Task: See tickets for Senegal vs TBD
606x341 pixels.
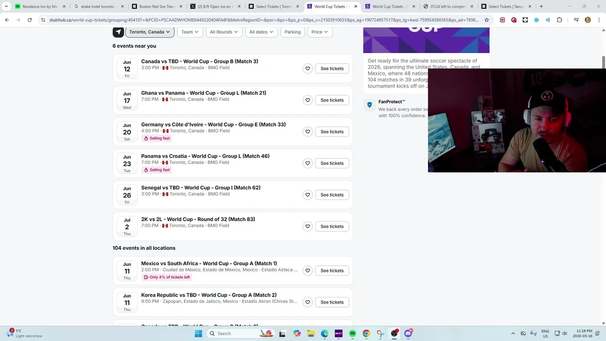Action: coord(332,195)
